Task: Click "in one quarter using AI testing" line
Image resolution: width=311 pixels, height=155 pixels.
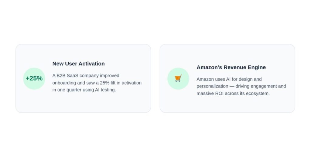Action: pos(84,90)
